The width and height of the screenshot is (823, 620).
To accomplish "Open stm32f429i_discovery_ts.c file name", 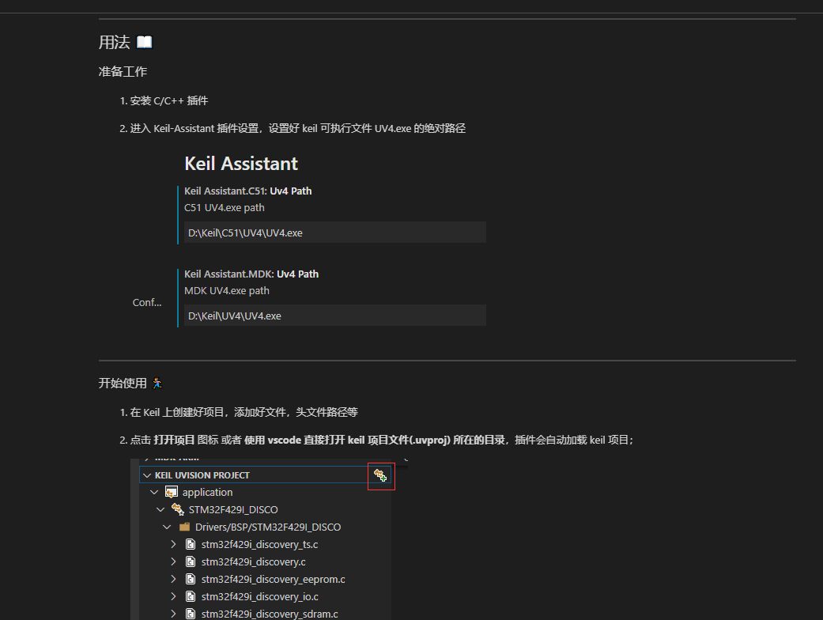I will coord(259,544).
